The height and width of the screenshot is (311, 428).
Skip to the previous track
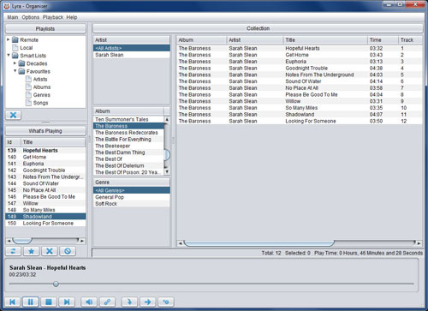pyautogui.click(x=13, y=302)
